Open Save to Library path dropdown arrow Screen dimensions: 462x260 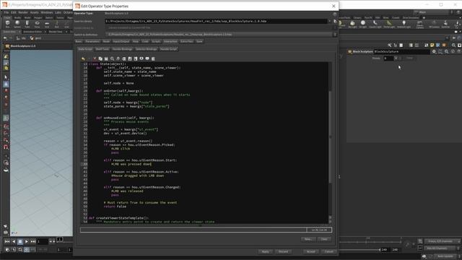[329, 21]
